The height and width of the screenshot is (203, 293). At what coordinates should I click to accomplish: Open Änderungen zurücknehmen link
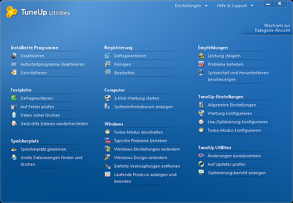pos(234,156)
